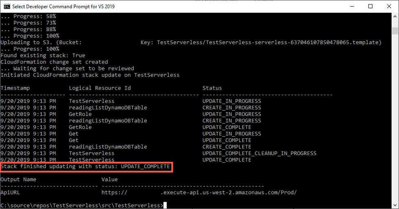Click the vertical scrollbar thumb
Screen dimensions: 399x209
pyautogui.click(x=395, y=31)
